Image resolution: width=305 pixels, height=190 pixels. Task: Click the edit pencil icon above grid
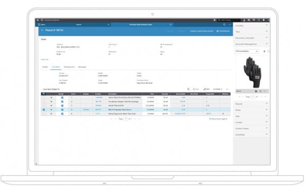204,89
